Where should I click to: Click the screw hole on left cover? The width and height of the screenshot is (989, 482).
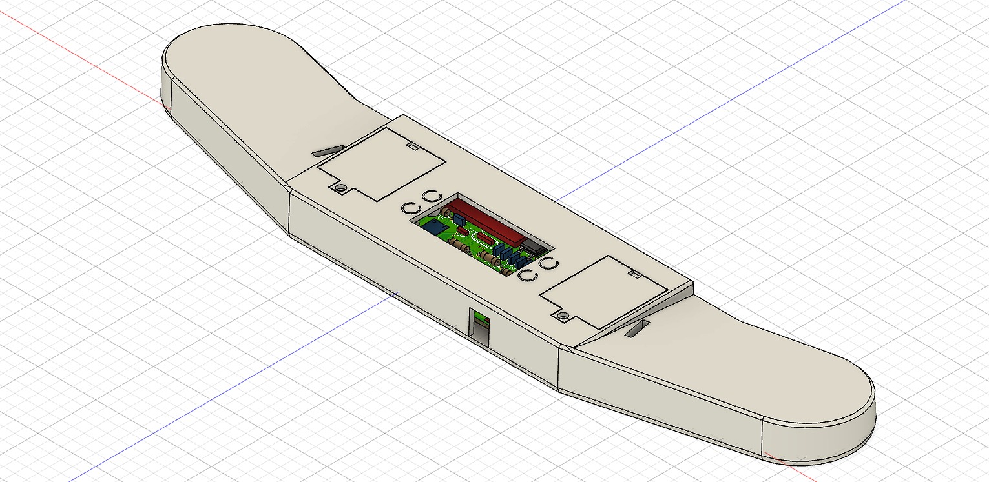point(340,188)
